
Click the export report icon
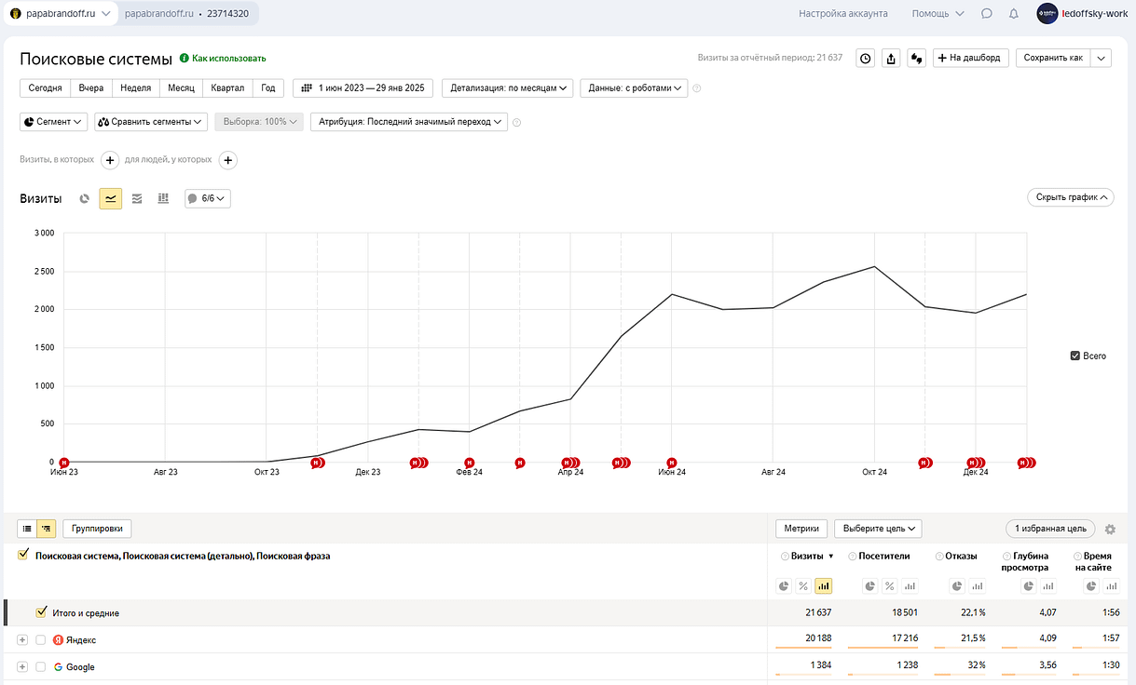point(891,58)
